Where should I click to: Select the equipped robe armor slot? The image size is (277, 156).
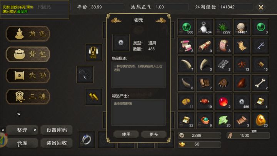click(93, 52)
